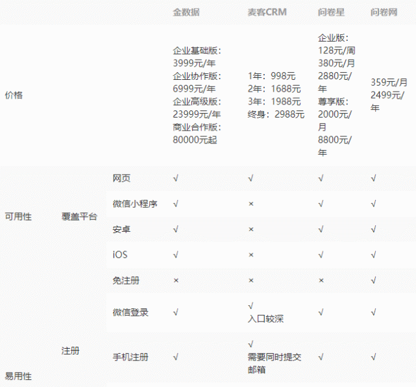Click 问卷星 checkmark in 安卓 row
The width and height of the screenshot is (416, 387).
(x=321, y=229)
